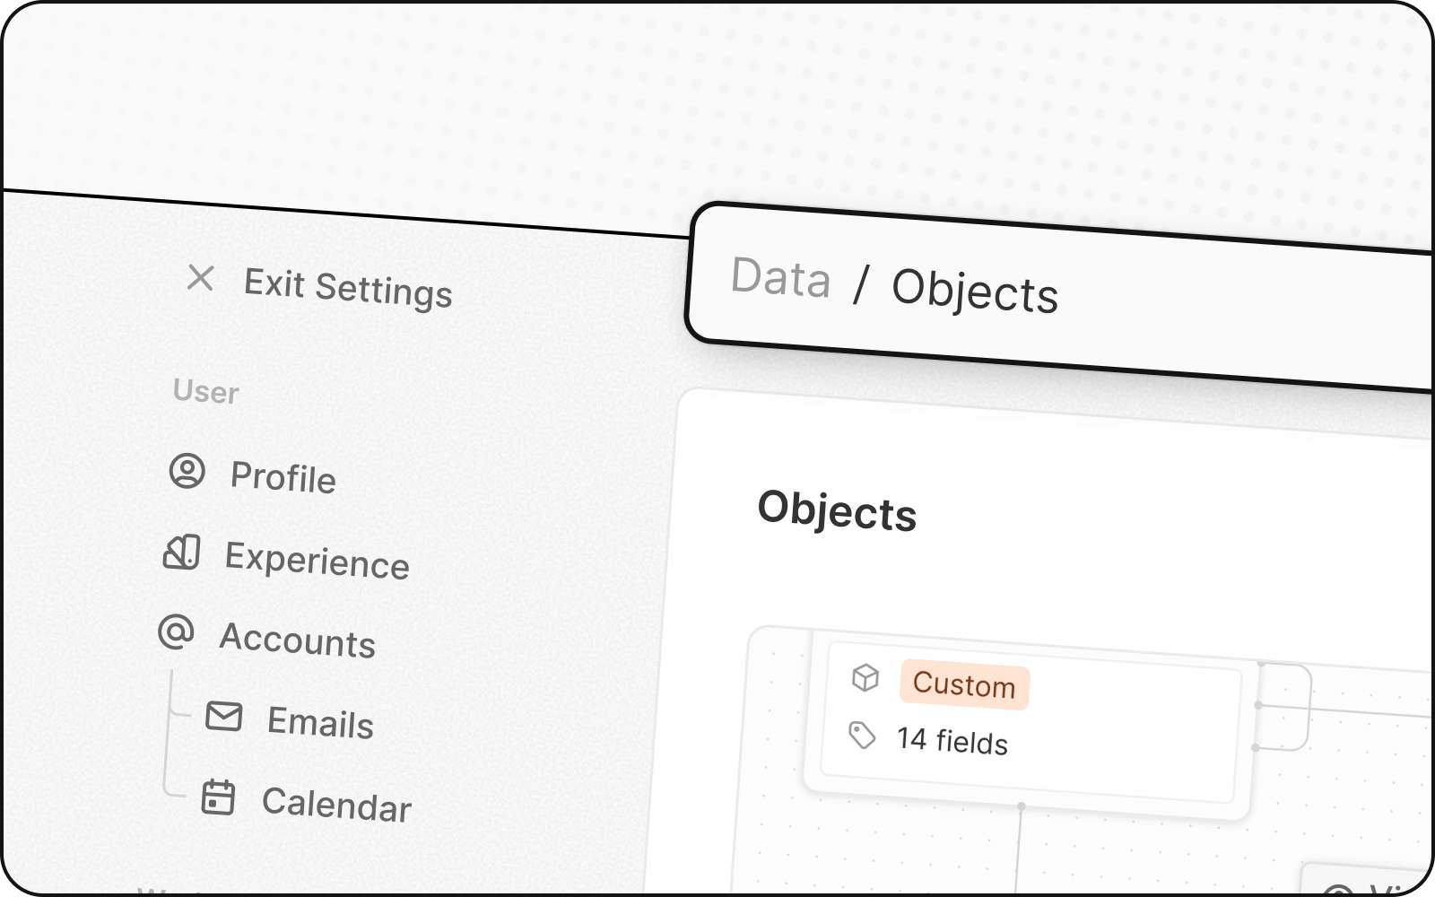Image resolution: width=1435 pixels, height=897 pixels.
Task: Click the Exit Settings label
Action: 348,289
